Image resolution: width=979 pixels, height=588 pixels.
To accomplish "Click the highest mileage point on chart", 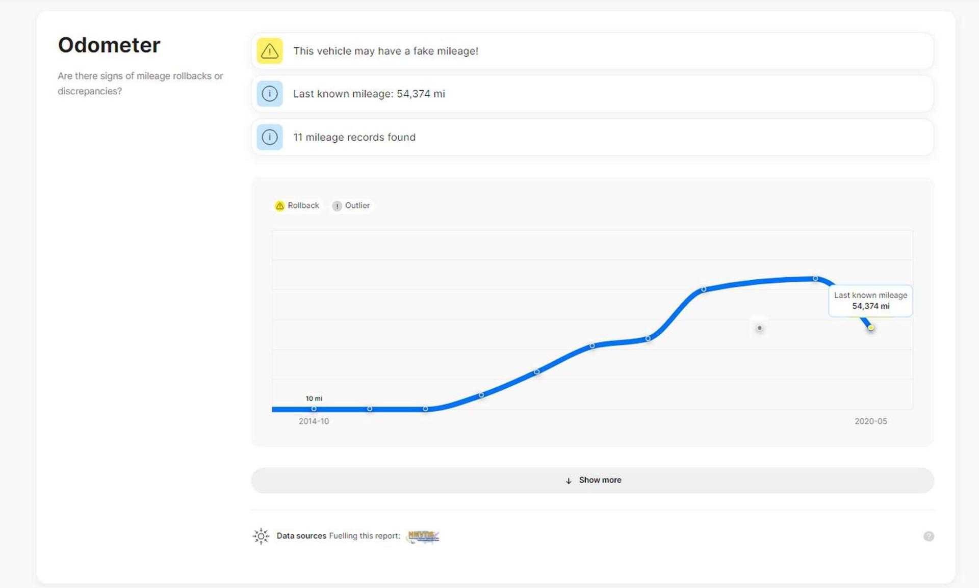I will 815,278.
